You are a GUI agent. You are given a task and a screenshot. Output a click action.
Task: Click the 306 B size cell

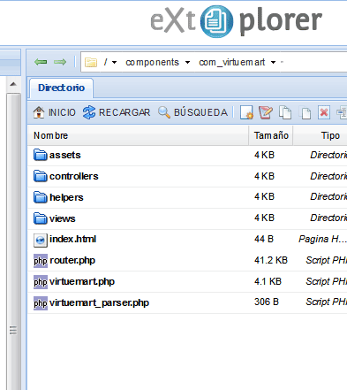pos(267,302)
